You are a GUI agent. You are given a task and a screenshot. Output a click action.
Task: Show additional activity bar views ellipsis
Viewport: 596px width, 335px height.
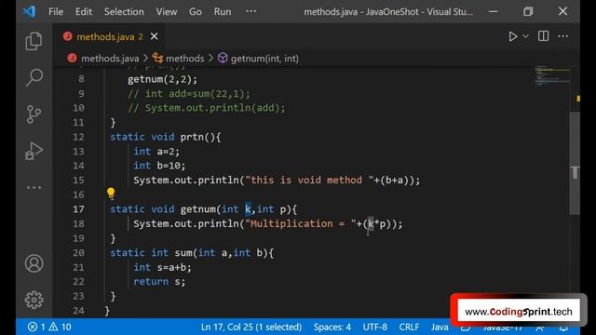pos(34,188)
